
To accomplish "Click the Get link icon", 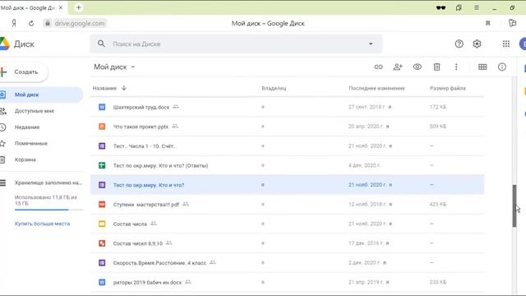I will coord(378,67).
